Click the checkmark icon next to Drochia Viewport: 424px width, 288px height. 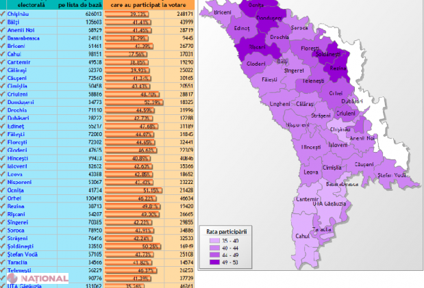point(3,109)
